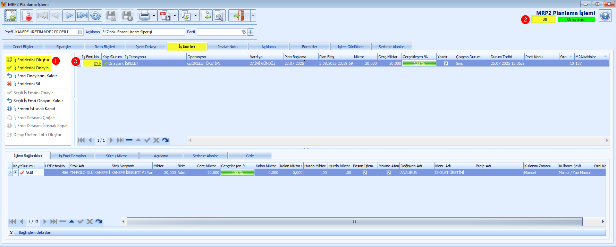Toggle the Yazdır checkbox in work order row
The height and width of the screenshot is (247, 616).
click(446, 63)
